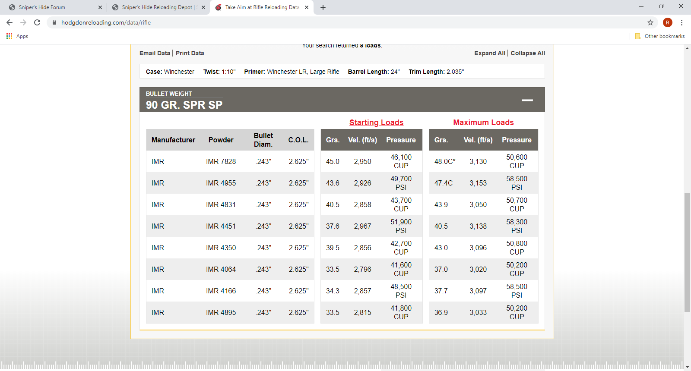The width and height of the screenshot is (691, 371).
Task: Reload the Hodgdon reloading page
Action: [x=37, y=22]
